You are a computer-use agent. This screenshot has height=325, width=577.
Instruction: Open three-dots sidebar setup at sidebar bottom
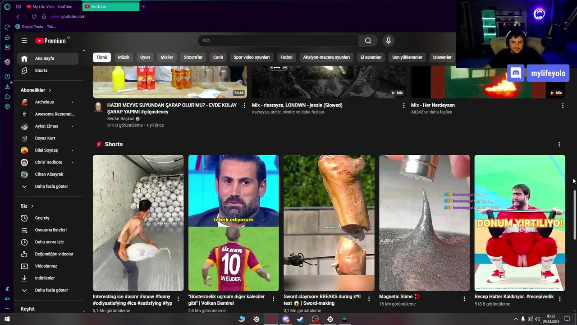(7, 309)
